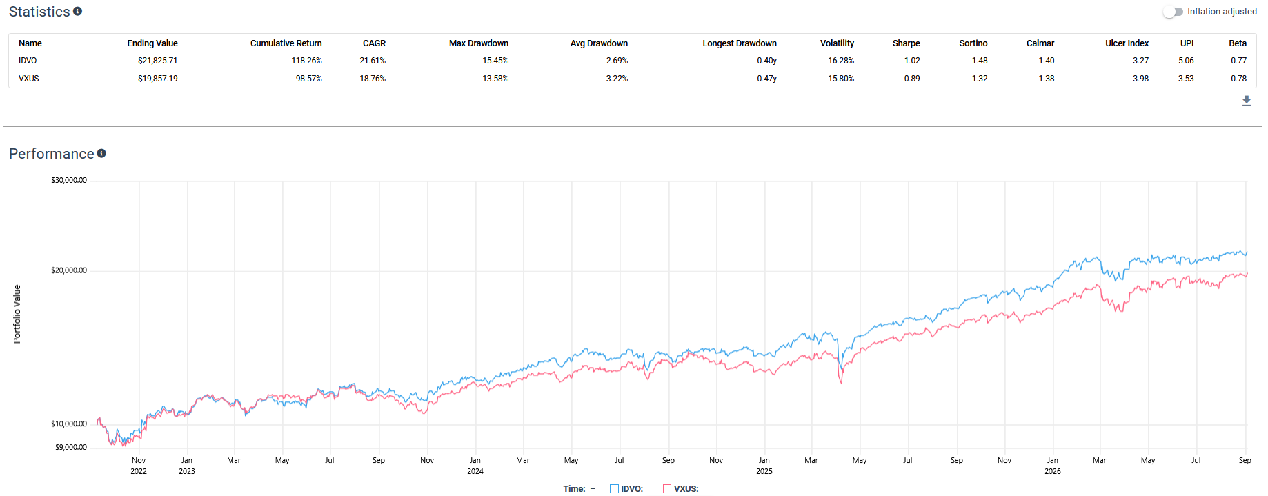This screenshot has height=496, width=1268.
Task: Select the IDVO row name
Action: click(x=28, y=61)
